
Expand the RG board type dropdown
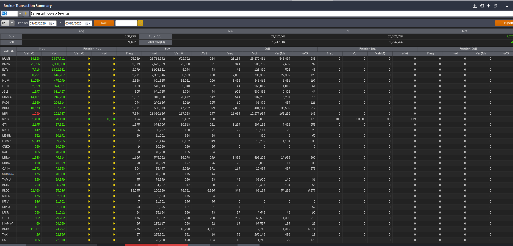12,23
